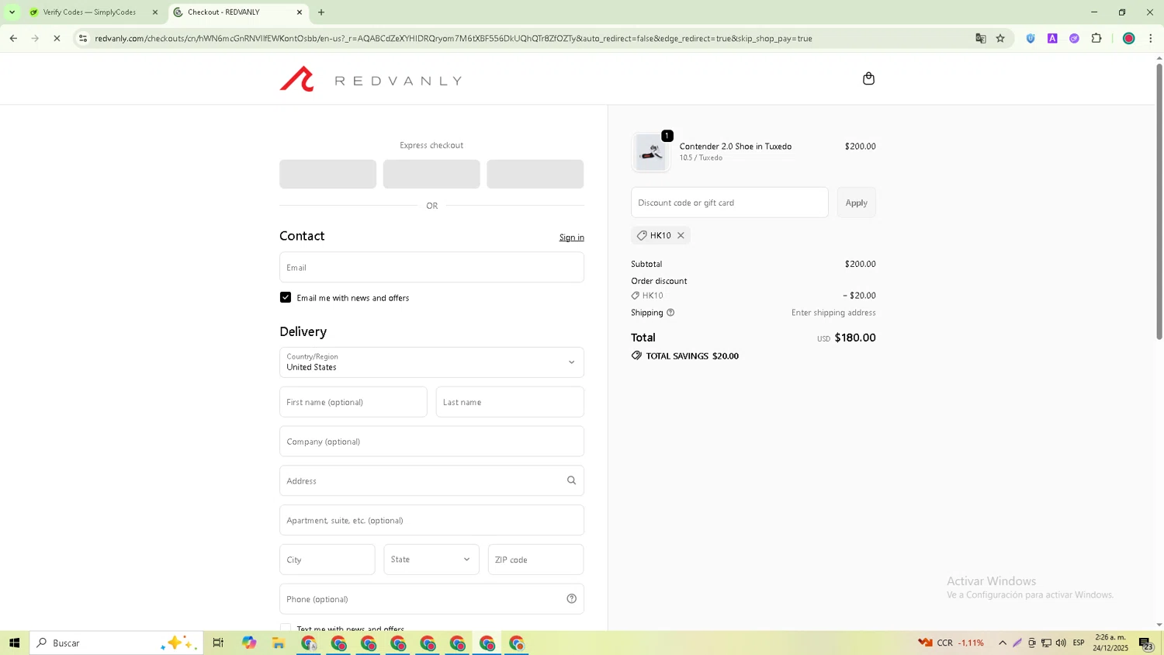Click the purple A extension icon
The image size is (1164, 655).
tap(1052, 38)
